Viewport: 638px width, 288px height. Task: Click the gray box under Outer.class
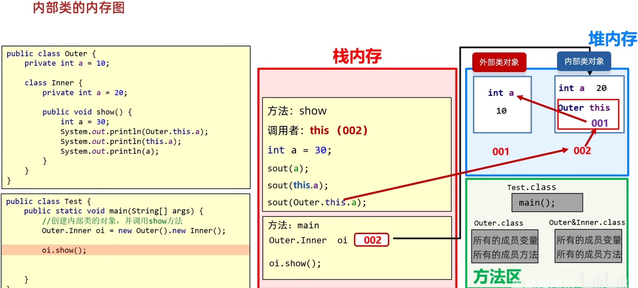pos(505,247)
